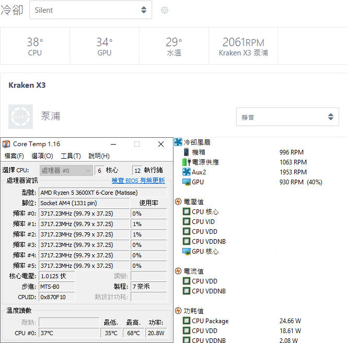
Task: Open the 說明(H) menu in Core Temp
Action: tap(99, 156)
